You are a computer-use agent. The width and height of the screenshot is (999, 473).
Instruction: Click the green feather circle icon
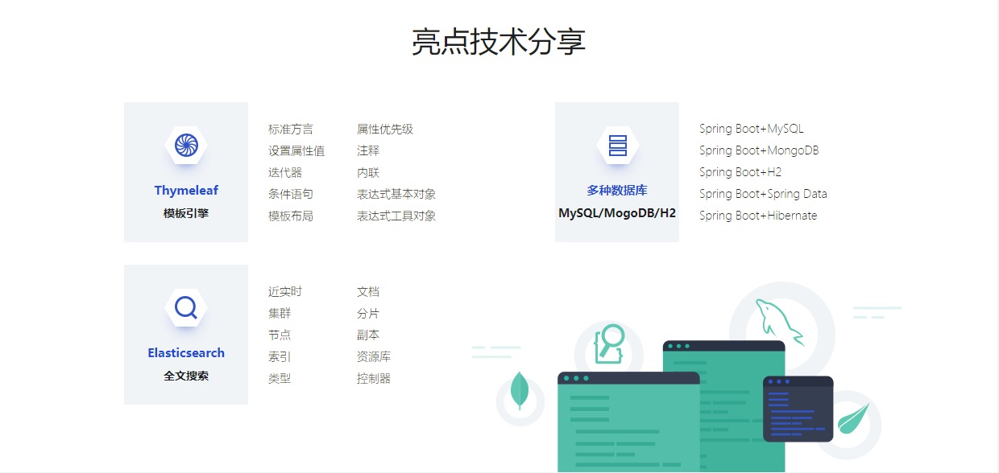click(853, 418)
